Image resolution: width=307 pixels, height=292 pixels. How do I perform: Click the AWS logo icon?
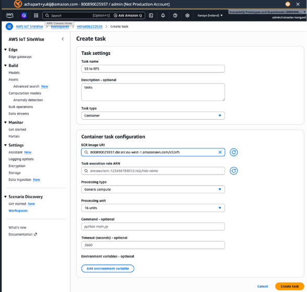[x=9, y=15]
